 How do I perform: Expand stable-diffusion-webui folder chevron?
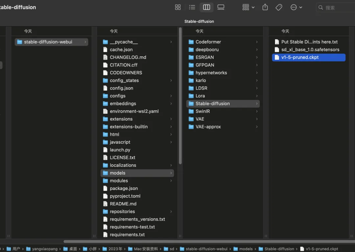85,42
